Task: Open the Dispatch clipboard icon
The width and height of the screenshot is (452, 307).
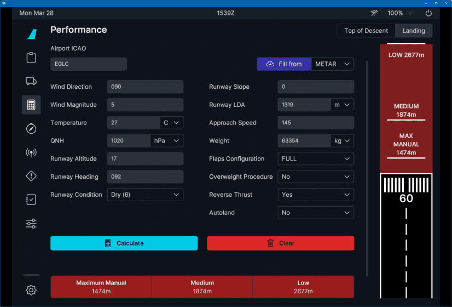Action: coord(31,57)
